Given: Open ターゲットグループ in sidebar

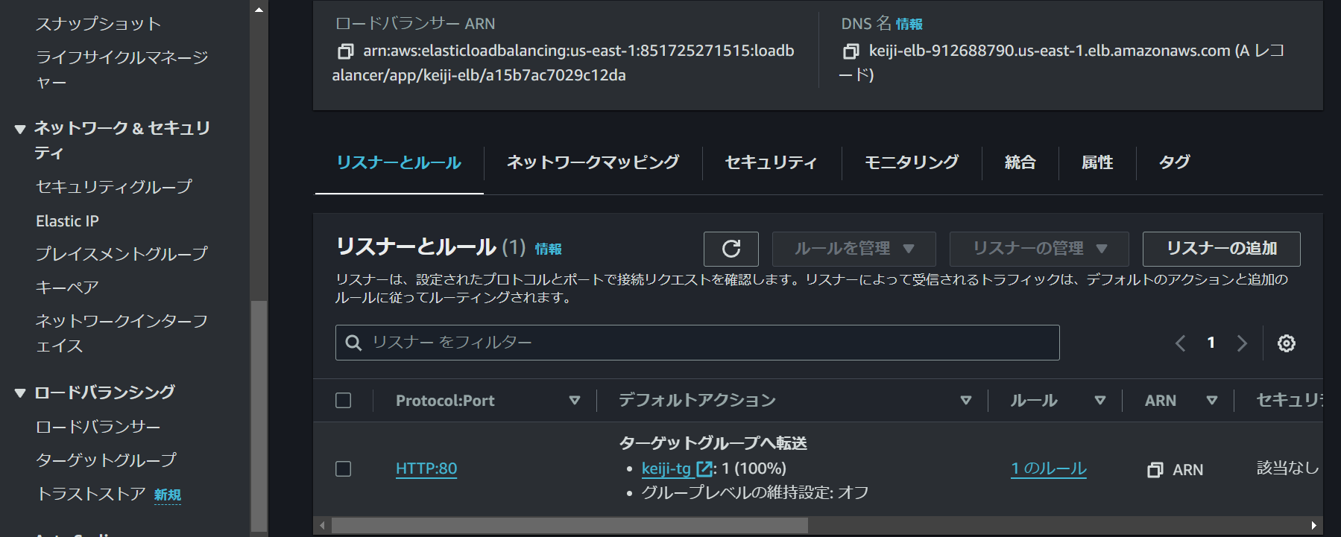Looking at the screenshot, I should [x=106, y=460].
